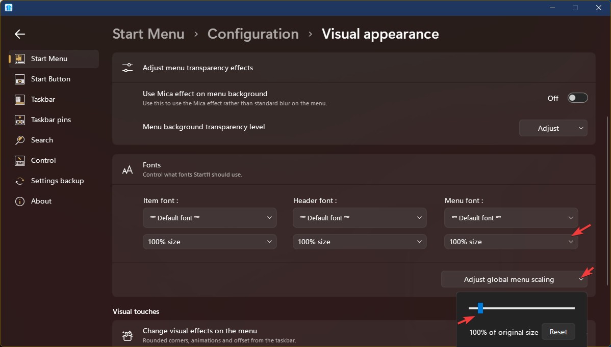Open the Start Button section icon
Screen dimensions: 611x347
[x=20, y=79]
